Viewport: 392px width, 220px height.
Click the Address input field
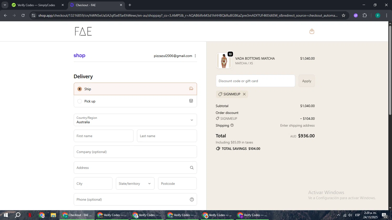pos(135,168)
